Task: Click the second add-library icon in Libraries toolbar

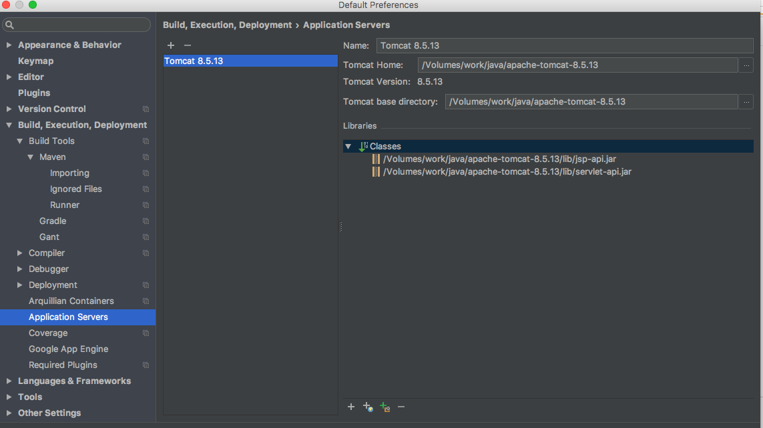Action: click(x=368, y=407)
